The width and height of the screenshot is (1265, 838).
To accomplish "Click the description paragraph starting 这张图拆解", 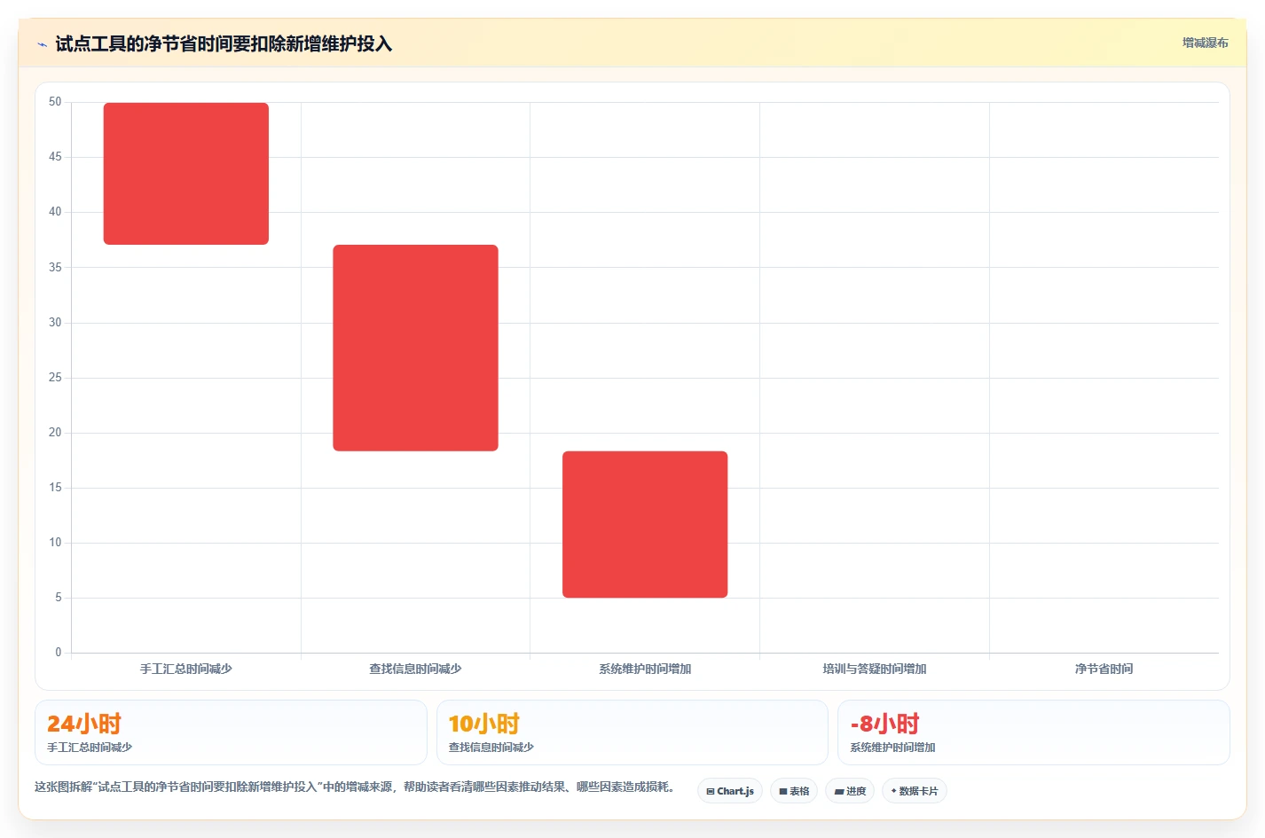I will point(357,787).
